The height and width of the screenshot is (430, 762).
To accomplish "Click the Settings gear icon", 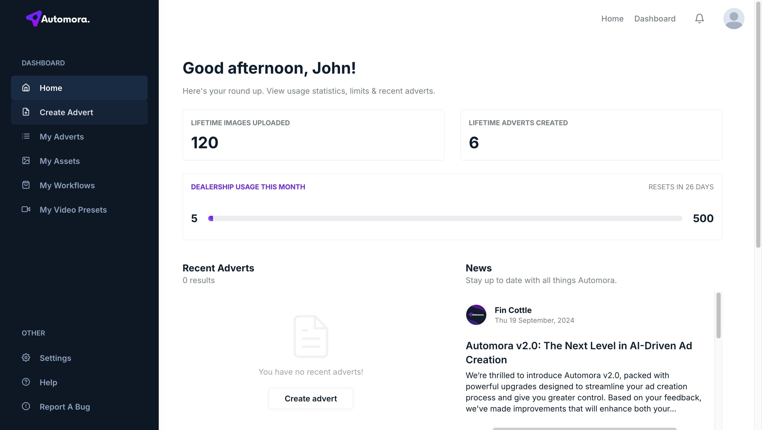I will point(26,357).
